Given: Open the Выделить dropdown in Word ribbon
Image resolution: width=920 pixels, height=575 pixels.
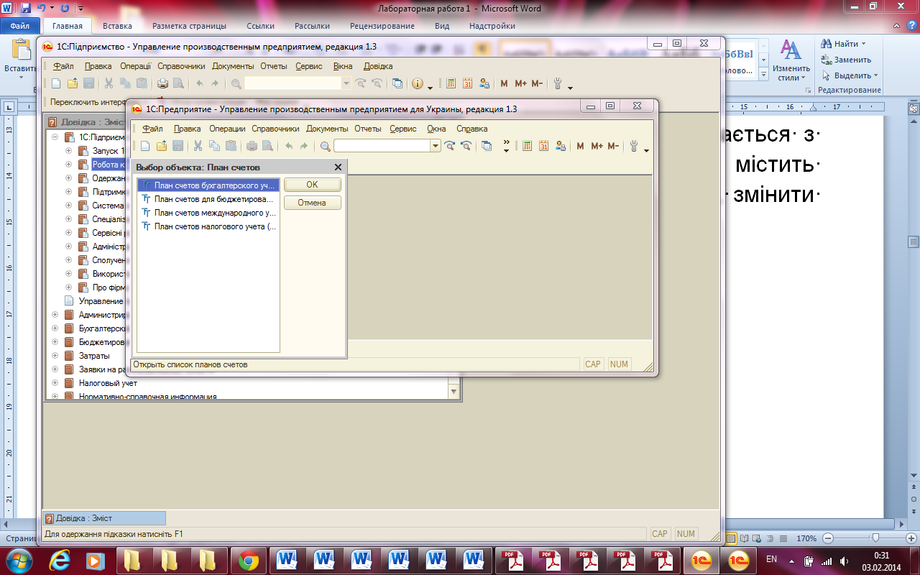Looking at the screenshot, I should (876, 75).
